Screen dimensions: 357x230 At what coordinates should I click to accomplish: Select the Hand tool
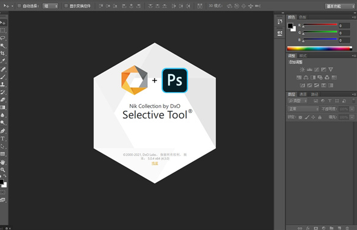[x=3, y=163]
